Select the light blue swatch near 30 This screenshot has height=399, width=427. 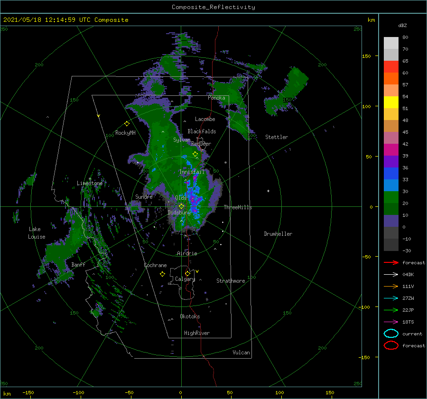[391, 186]
